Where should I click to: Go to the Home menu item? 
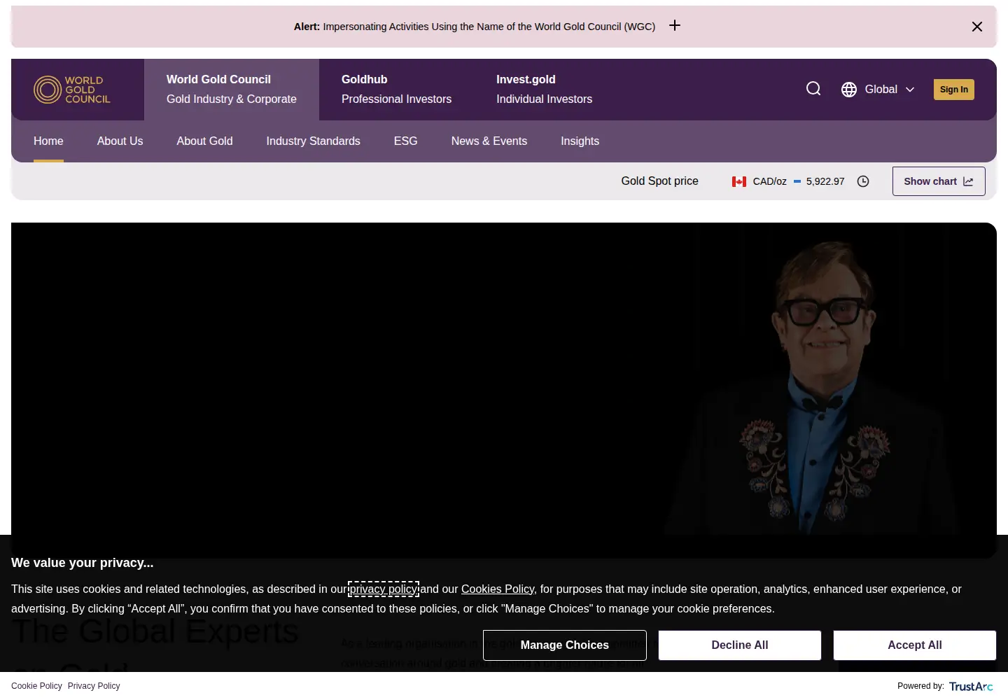[x=48, y=141]
